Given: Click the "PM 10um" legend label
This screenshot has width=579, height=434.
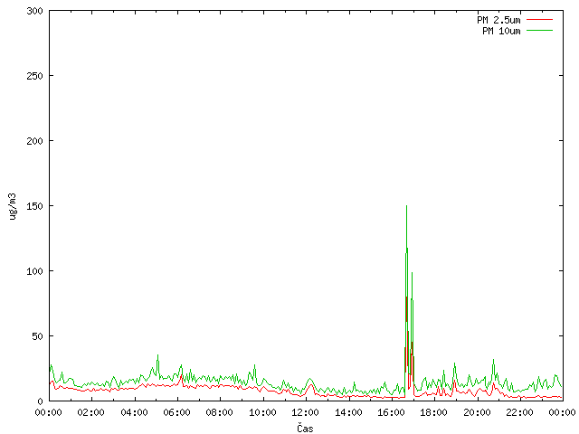Looking at the screenshot, I should tap(501, 31).
